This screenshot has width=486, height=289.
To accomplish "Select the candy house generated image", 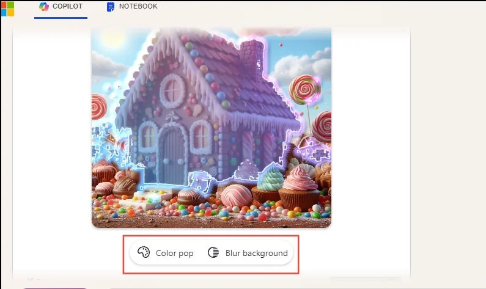I will [212, 128].
